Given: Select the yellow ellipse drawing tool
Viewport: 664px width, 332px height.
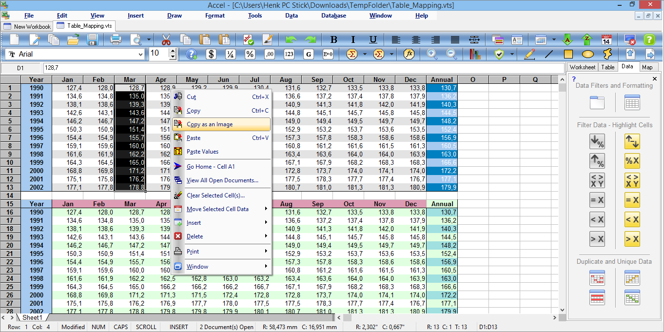Looking at the screenshot, I should tap(587, 54).
